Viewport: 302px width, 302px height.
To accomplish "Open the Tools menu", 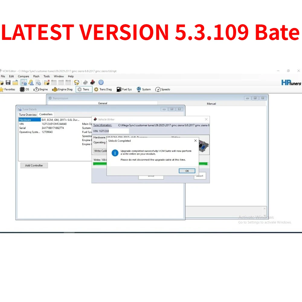I will (x=47, y=76).
